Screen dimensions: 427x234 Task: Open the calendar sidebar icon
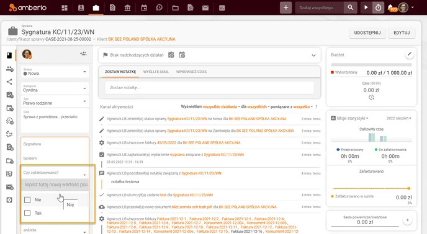9,108
